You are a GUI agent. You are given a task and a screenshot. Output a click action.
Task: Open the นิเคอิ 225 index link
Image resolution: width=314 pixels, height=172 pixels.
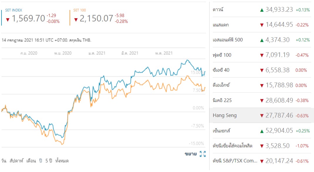click(222, 100)
